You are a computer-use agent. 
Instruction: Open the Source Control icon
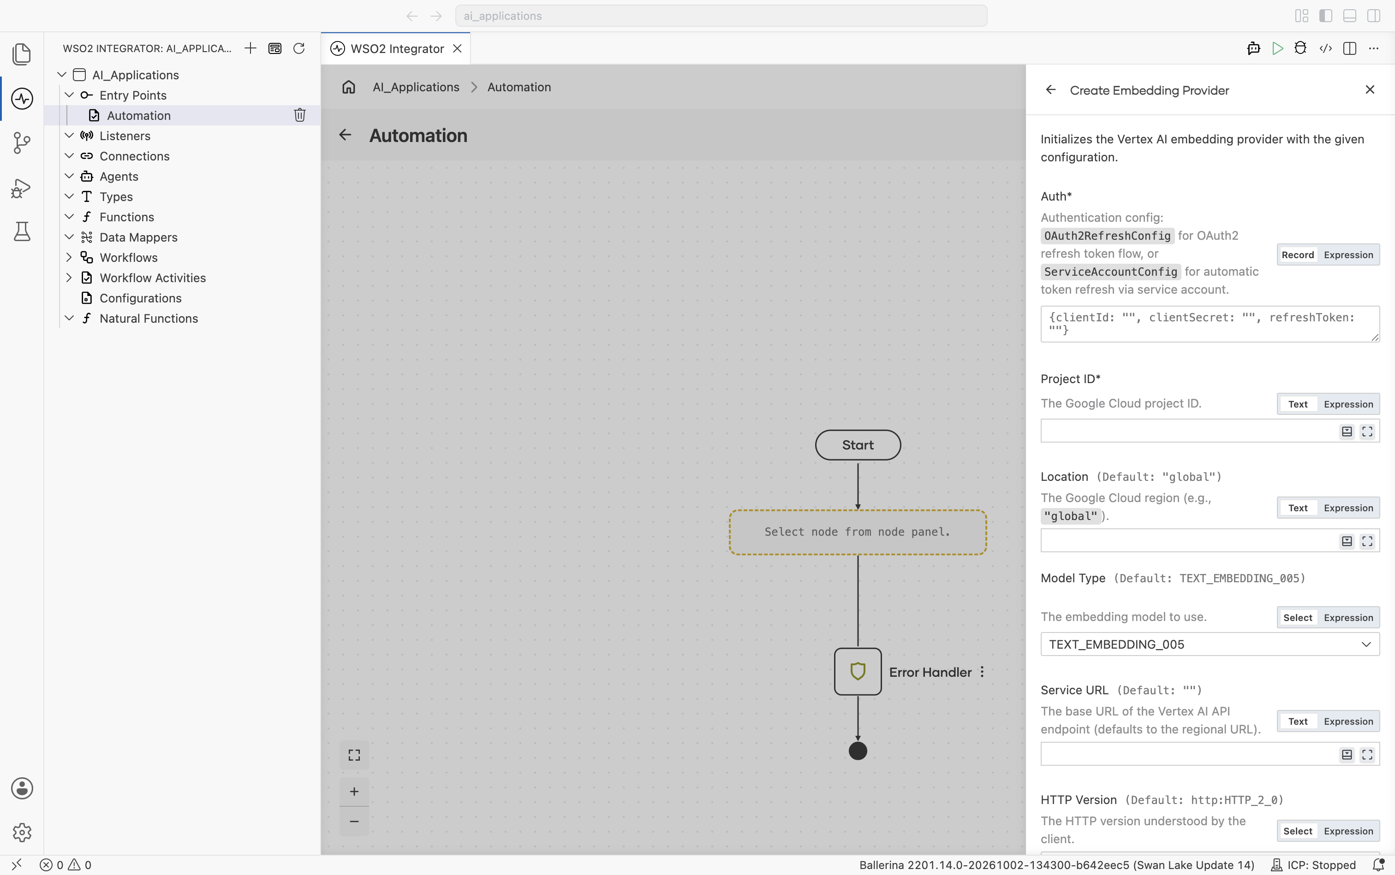pyautogui.click(x=22, y=143)
